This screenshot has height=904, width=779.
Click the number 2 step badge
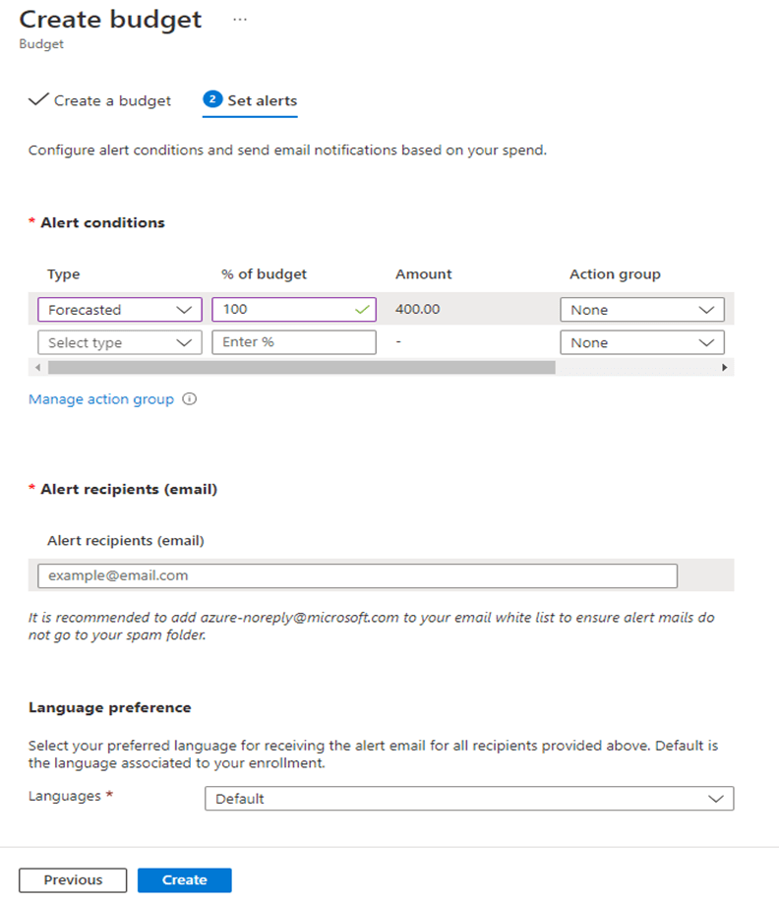tap(211, 99)
